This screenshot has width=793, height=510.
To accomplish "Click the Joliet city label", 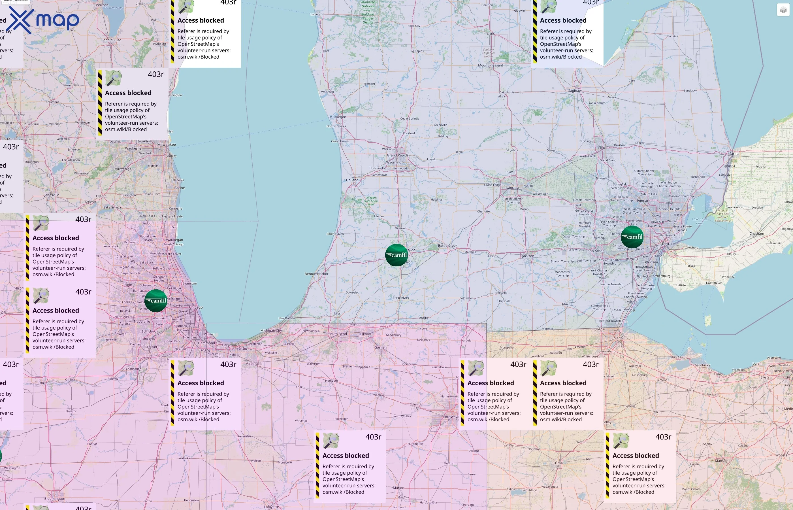I will [x=148, y=356].
